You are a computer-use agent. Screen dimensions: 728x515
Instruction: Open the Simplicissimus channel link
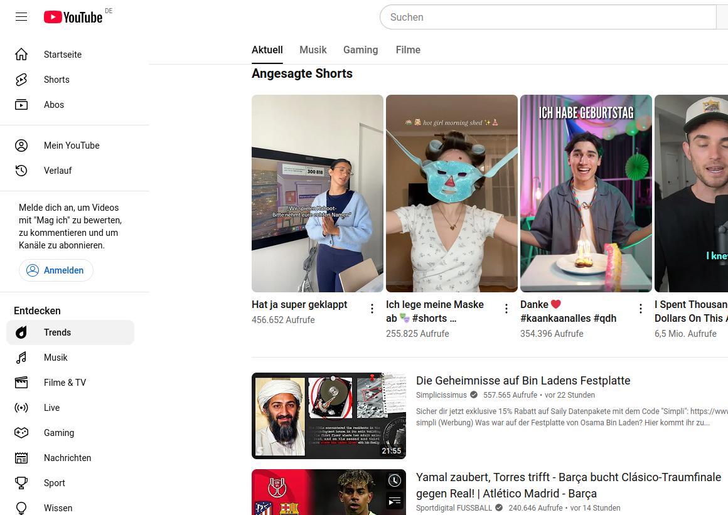tap(441, 395)
